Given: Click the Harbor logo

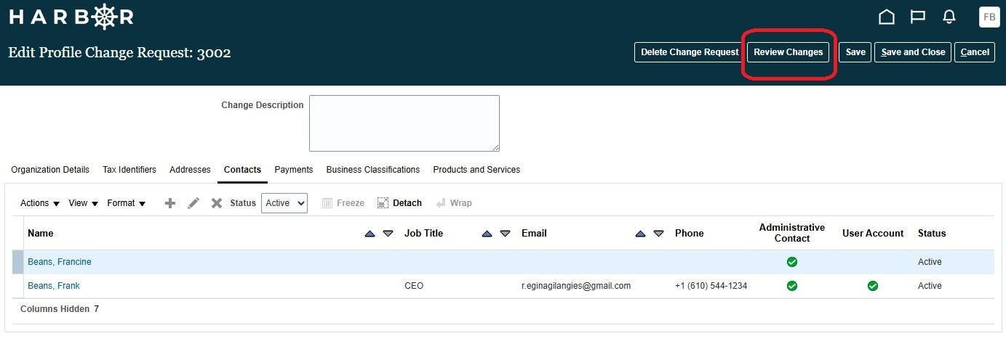Looking at the screenshot, I should (71, 17).
